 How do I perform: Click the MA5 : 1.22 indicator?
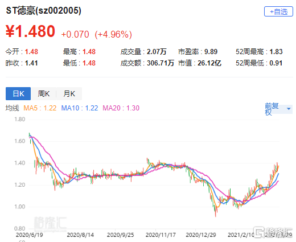pos(40,108)
